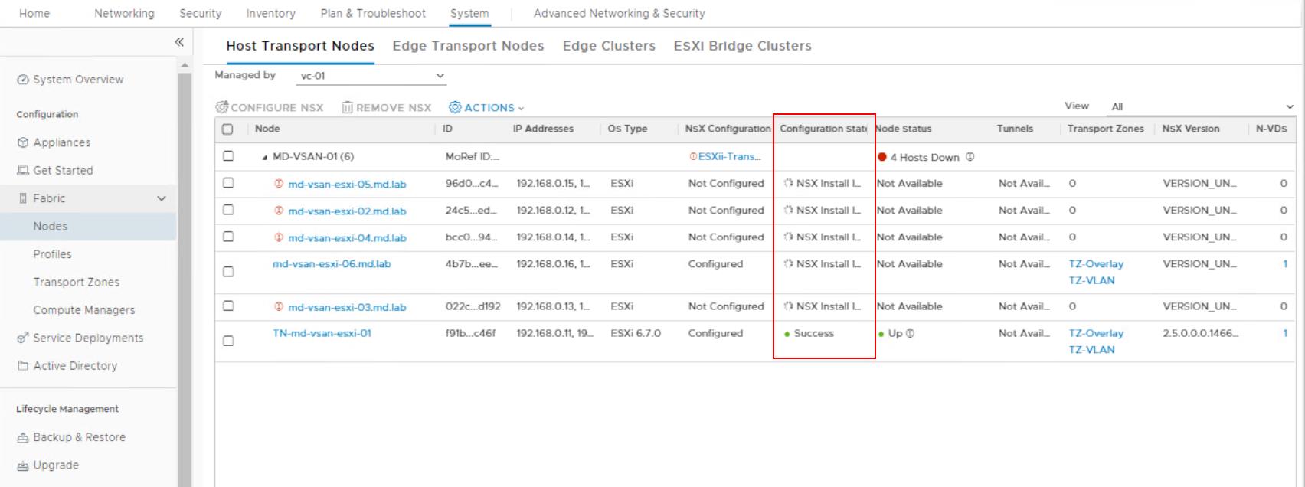Collapse the left sidebar with double chevron
The width and height of the screenshot is (1305, 487).
(x=179, y=42)
